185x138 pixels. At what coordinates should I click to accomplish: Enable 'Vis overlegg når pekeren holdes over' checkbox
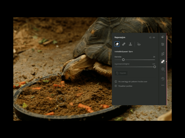[116, 81]
